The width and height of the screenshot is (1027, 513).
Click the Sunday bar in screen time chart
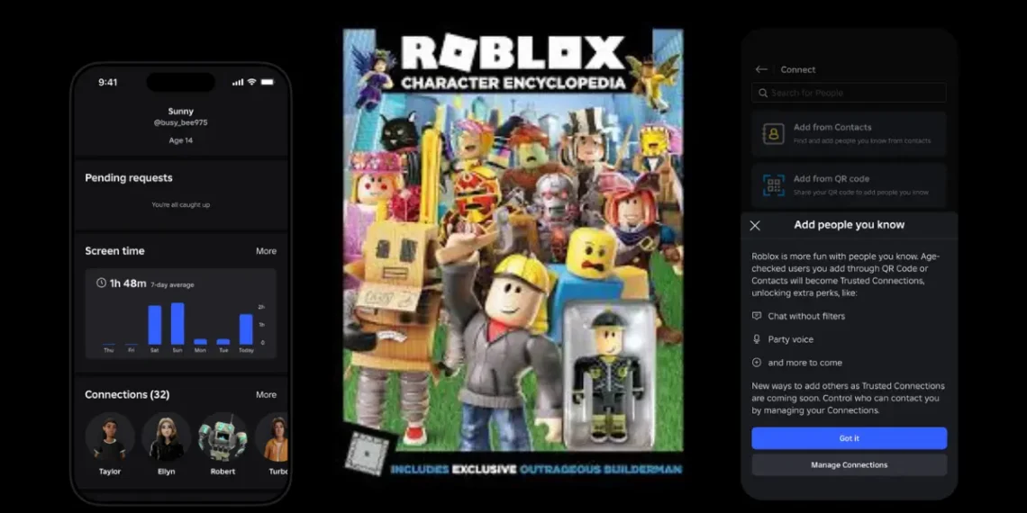177,324
